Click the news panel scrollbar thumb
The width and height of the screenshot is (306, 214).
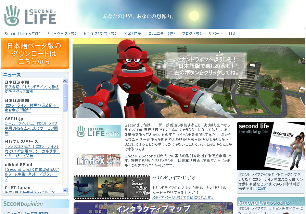coord(65,98)
